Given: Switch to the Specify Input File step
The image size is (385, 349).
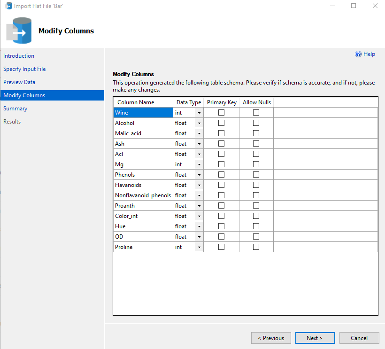Looking at the screenshot, I should [24, 69].
